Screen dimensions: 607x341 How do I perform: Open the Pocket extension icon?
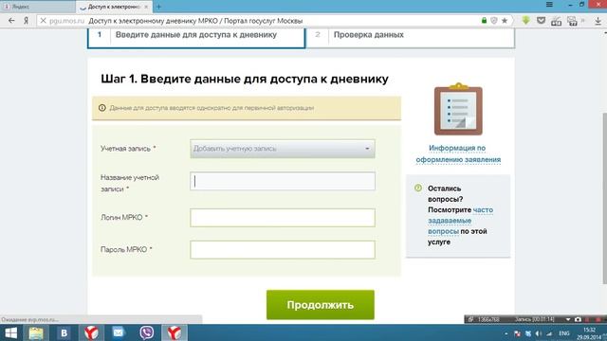point(542,21)
